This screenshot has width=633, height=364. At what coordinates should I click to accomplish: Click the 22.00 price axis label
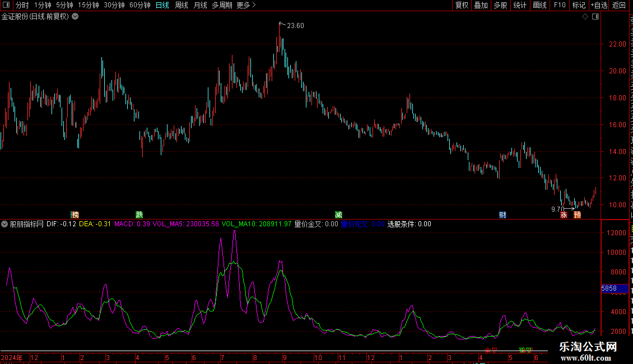point(617,44)
